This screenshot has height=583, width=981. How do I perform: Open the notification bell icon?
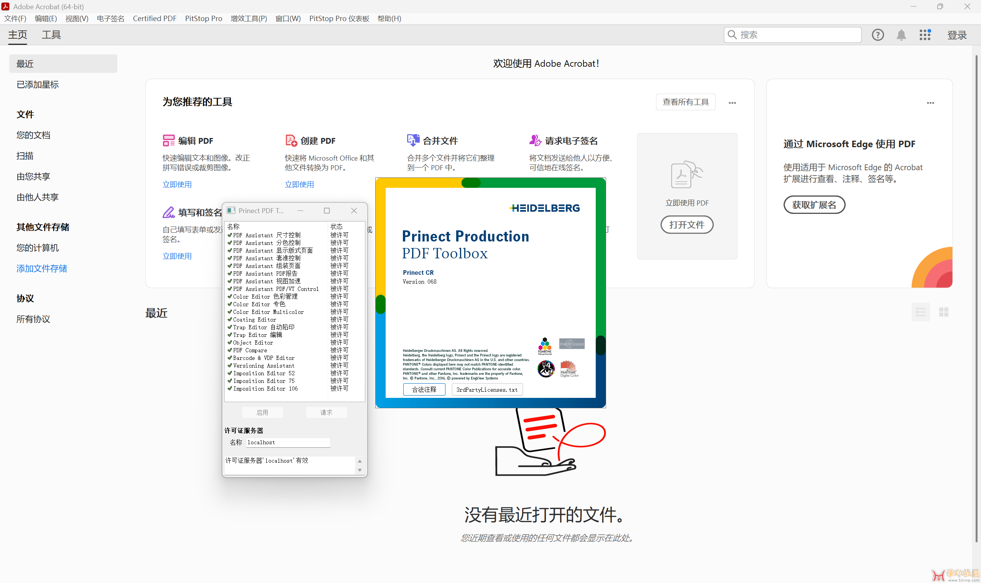tap(901, 34)
